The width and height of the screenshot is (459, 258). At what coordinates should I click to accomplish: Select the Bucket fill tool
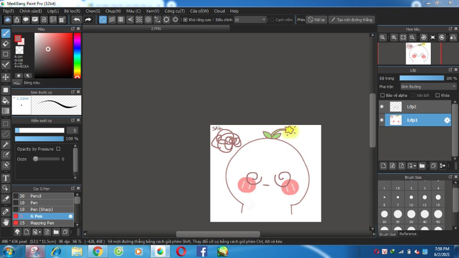click(x=6, y=100)
